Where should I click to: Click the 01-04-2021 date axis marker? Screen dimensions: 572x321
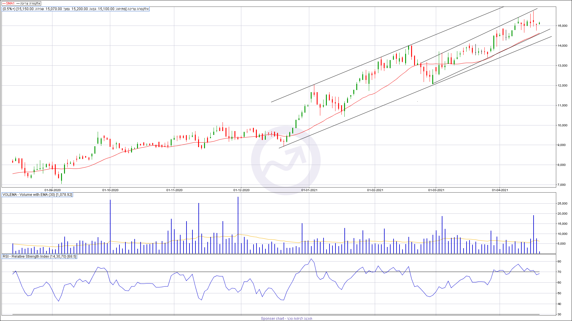(x=500, y=190)
